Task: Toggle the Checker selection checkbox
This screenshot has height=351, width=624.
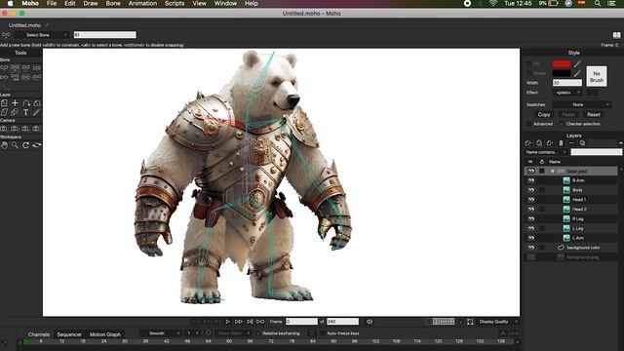Action: pyautogui.click(x=562, y=124)
